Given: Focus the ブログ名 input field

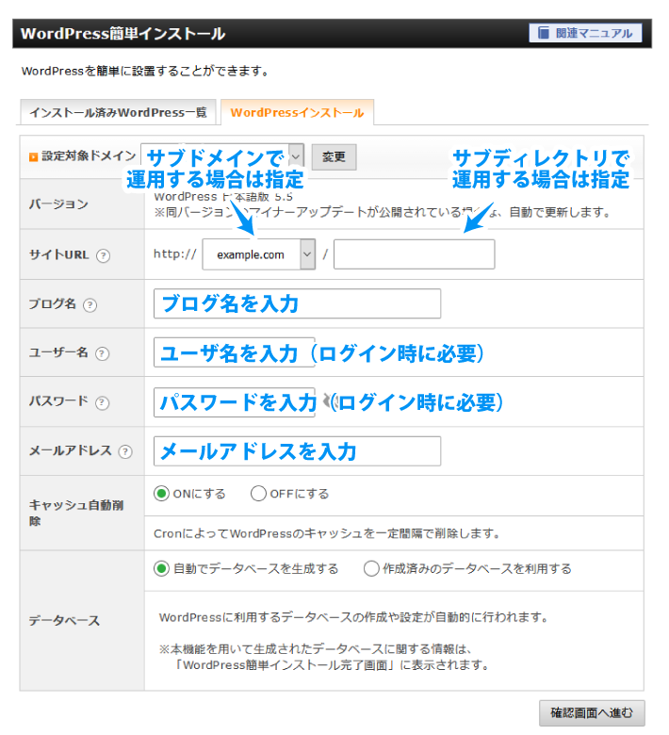Looking at the screenshot, I should [x=297, y=303].
